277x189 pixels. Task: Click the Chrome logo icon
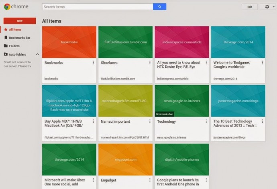7,7
